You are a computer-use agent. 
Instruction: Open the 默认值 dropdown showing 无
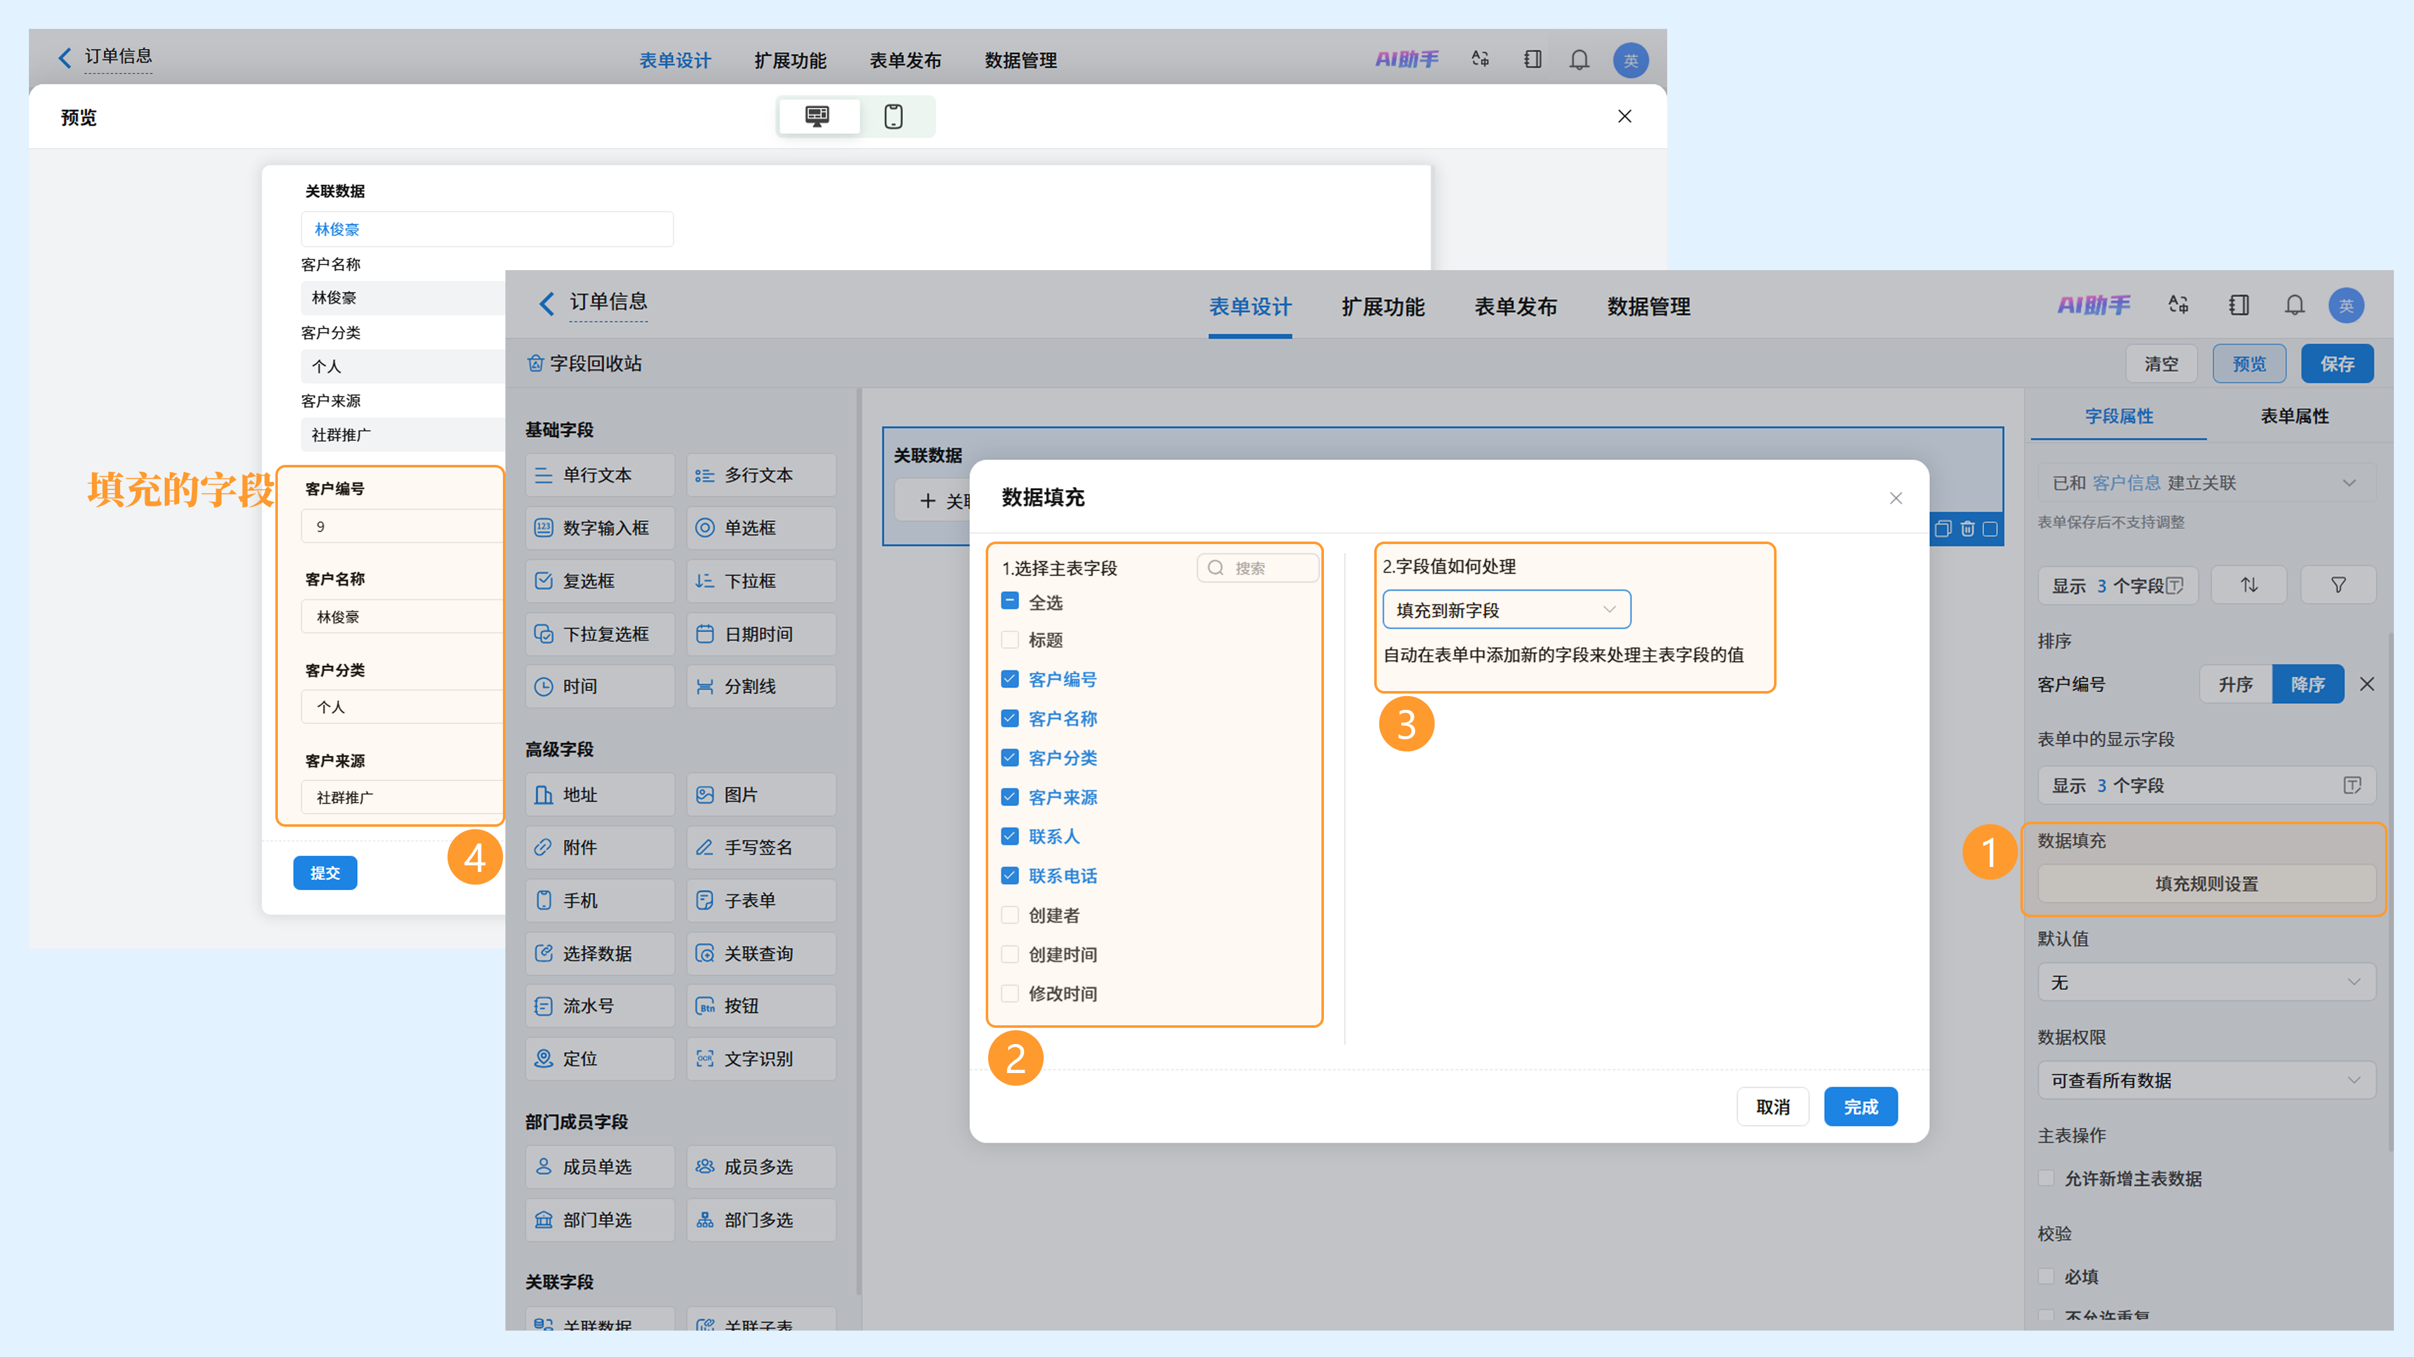[2206, 983]
